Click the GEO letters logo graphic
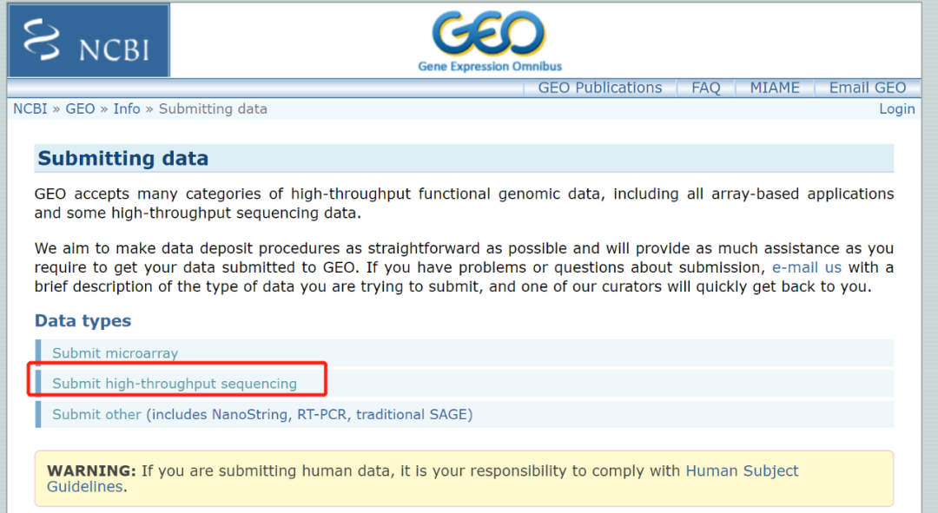Screen dimensions: 938x513 [489, 35]
